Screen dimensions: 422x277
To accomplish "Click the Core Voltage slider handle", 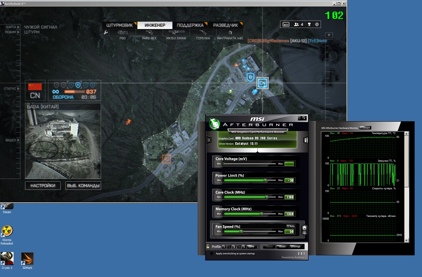I will pos(224,164).
